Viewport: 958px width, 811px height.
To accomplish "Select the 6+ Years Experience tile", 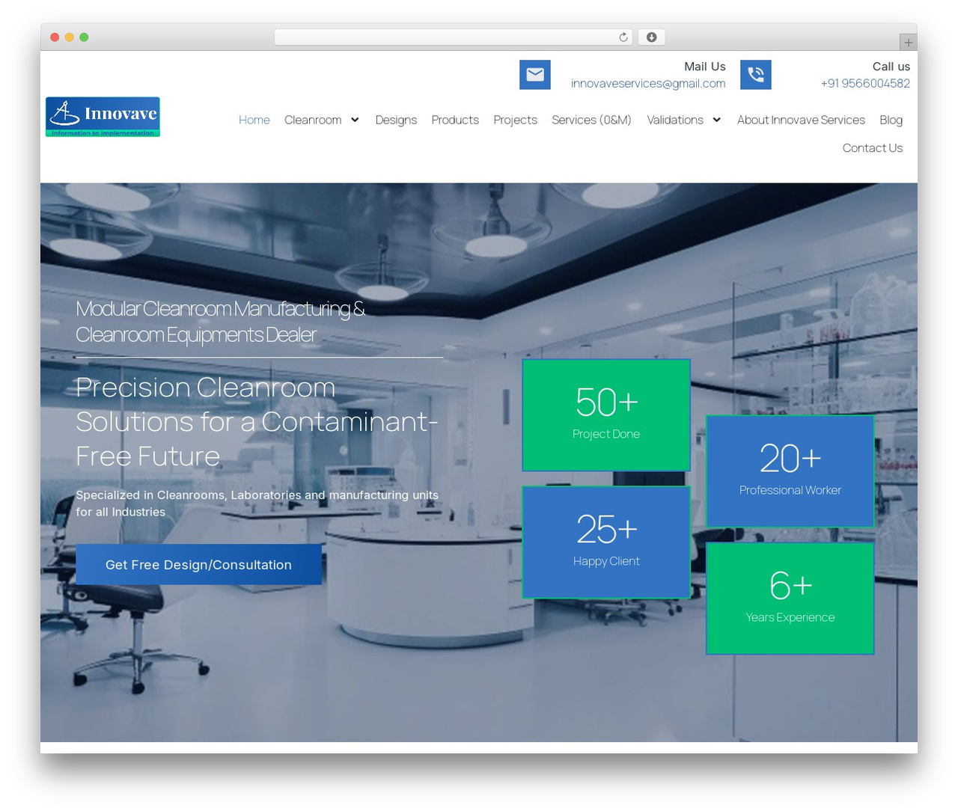I will click(x=790, y=599).
